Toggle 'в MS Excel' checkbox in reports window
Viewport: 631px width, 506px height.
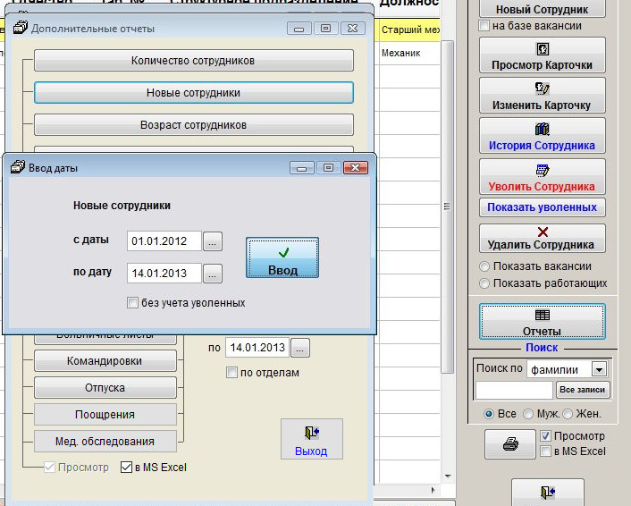click(126, 468)
